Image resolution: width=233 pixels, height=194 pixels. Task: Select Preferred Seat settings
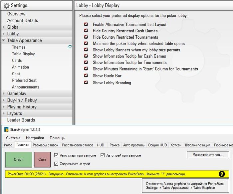24,81
